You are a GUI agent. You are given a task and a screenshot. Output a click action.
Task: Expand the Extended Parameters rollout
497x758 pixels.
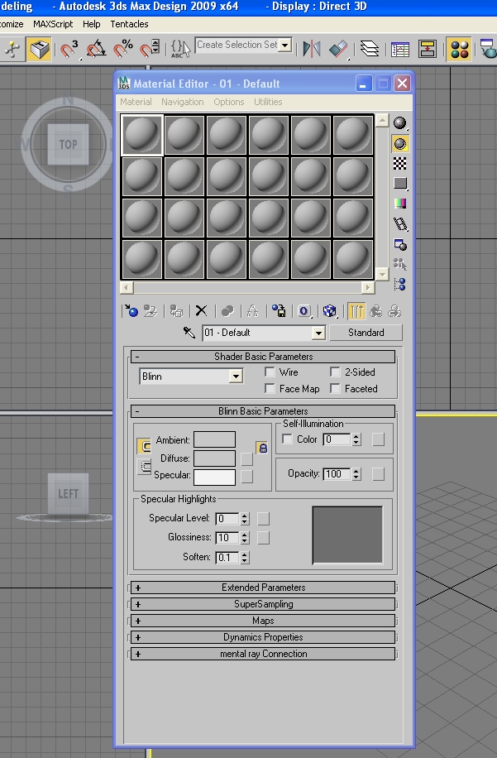tap(263, 588)
